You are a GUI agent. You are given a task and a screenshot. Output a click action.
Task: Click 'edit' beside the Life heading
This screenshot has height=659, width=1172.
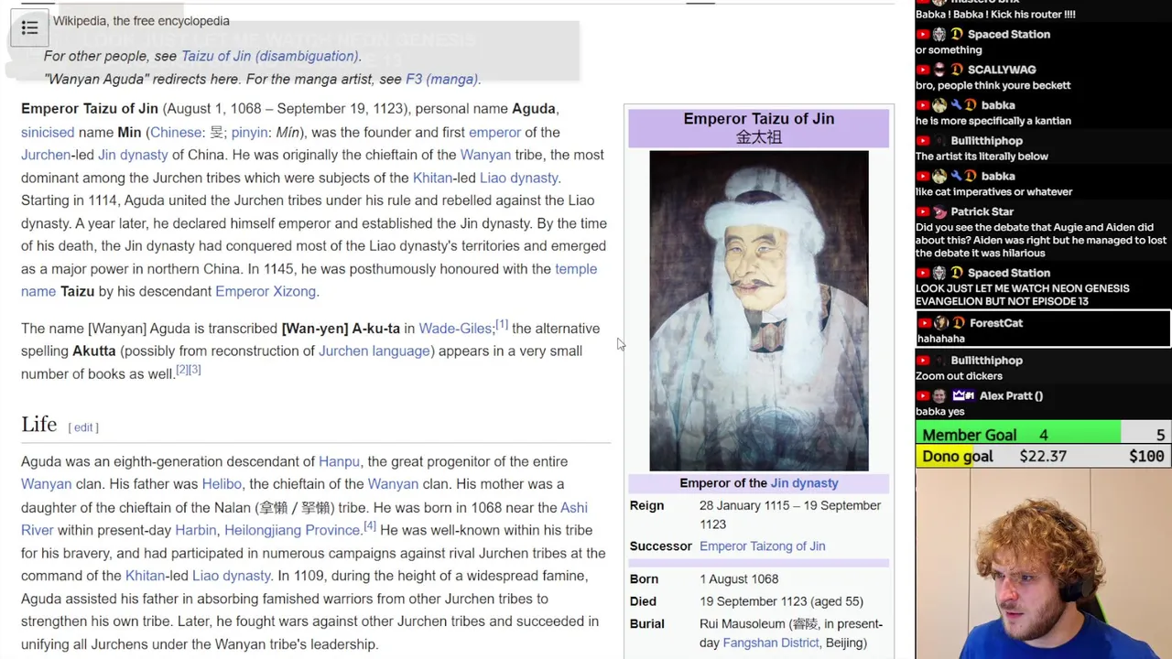point(83,427)
